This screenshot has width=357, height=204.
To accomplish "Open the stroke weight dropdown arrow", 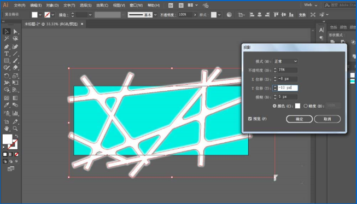I will [x=90, y=15].
